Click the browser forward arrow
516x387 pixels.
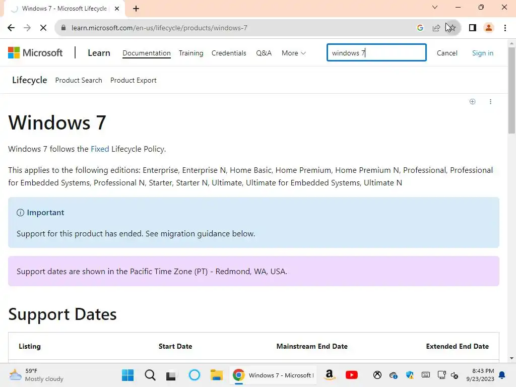pyautogui.click(x=27, y=28)
